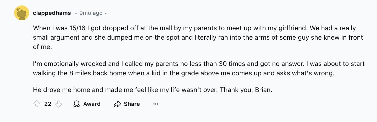The height and width of the screenshot is (122, 377).
Task: Downvote the clappedhams comment
Action: [x=59, y=104]
